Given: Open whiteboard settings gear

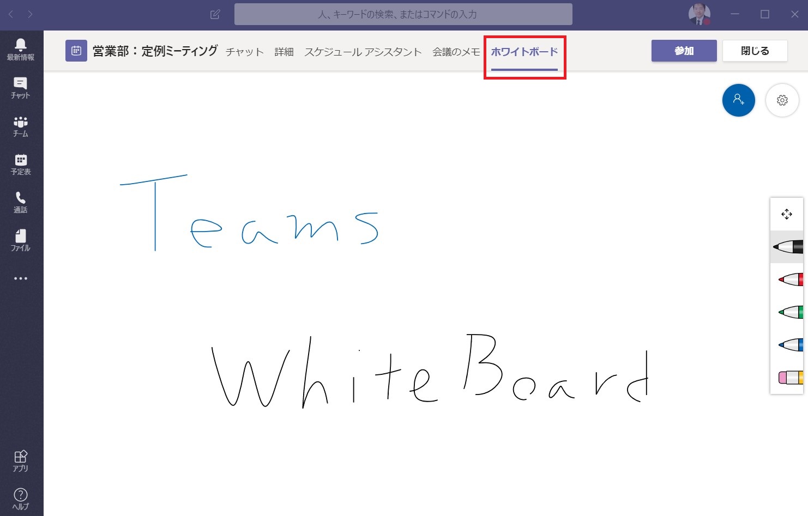Looking at the screenshot, I should point(782,100).
